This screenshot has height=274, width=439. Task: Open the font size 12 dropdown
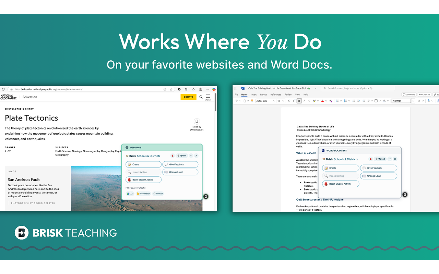(283, 101)
